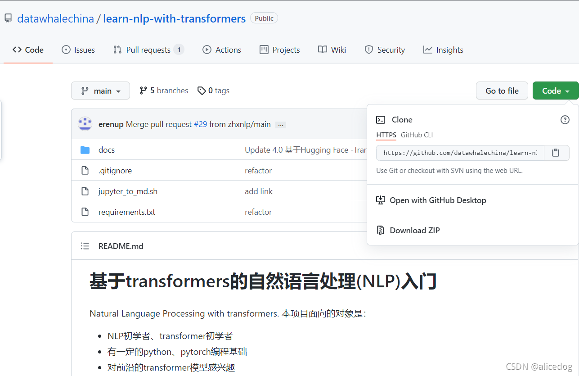The image size is (579, 376).
Task: Click the Public visibility badge
Action: point(264,18)
